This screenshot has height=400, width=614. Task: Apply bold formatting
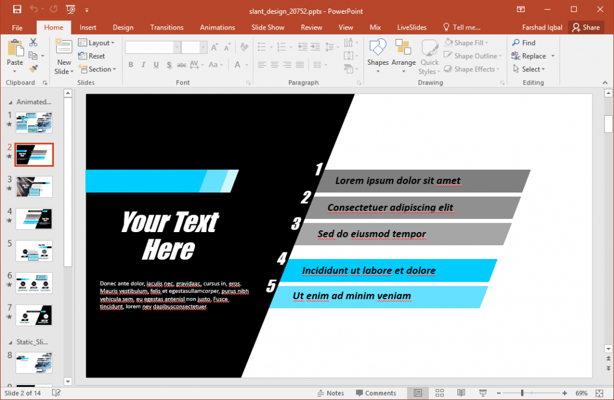(131, 65)
